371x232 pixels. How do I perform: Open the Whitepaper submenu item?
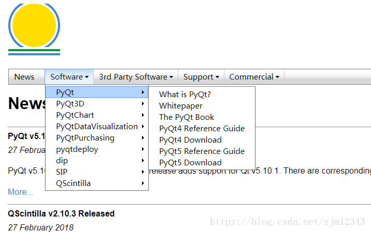[181, 106]
